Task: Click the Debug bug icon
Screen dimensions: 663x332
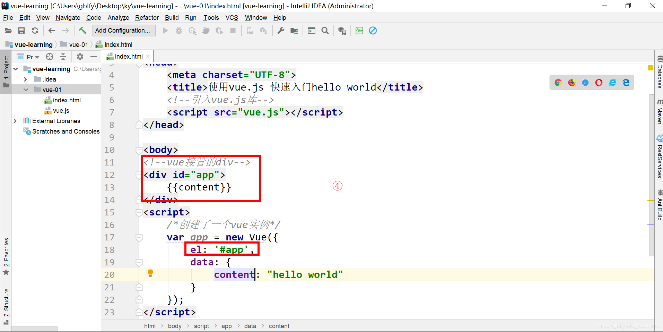Action: tap(179, 31)
